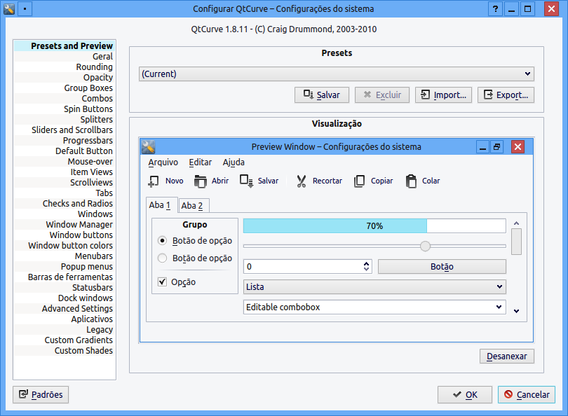Screen dimensions: 568x416
Task: Click the Cancelar button
Action: pos(527,394)
